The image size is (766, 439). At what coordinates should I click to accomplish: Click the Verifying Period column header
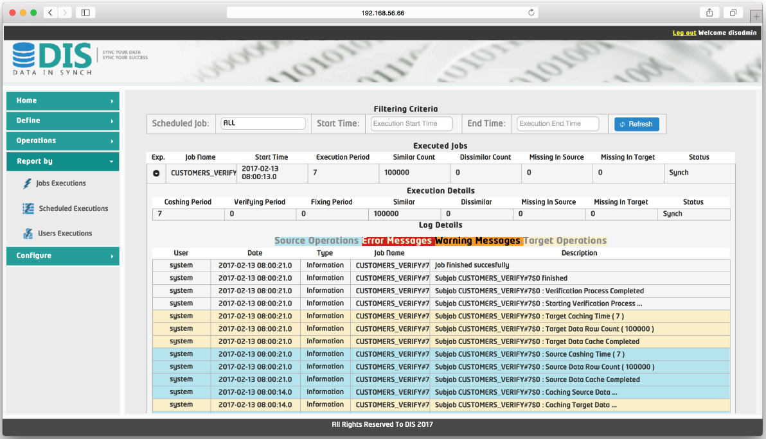click(x=260, y=202)
